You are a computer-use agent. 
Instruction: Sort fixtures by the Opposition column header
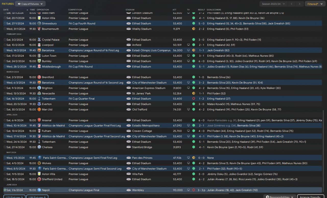point(43,10)
